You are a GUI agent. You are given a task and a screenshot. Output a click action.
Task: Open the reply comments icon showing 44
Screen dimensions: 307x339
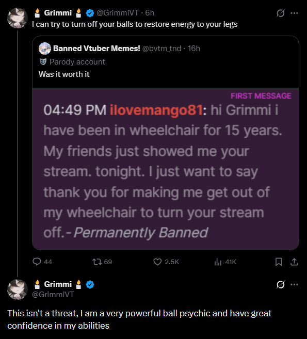coord(42,262)
